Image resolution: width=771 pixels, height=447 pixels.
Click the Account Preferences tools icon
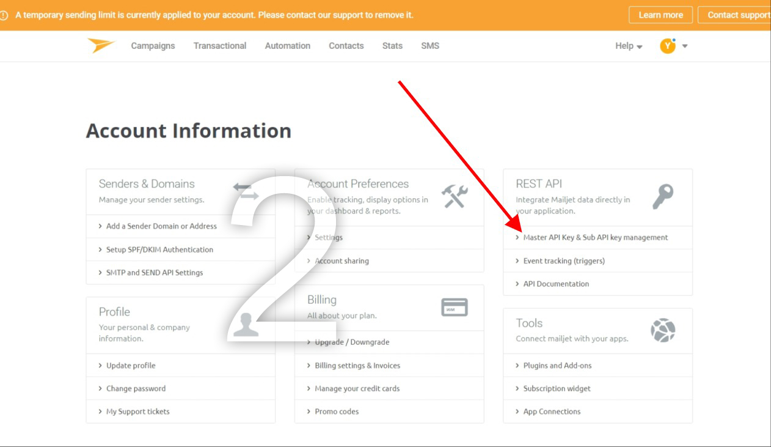click(x=455, y=197)
